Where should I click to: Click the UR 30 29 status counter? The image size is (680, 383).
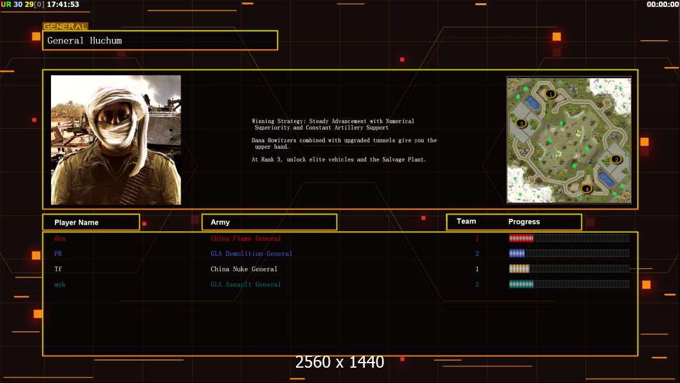[22, 4]
